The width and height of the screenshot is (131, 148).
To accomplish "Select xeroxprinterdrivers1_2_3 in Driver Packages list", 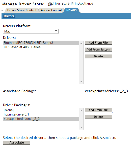I will pyautogui.click(x=41, y=119).
